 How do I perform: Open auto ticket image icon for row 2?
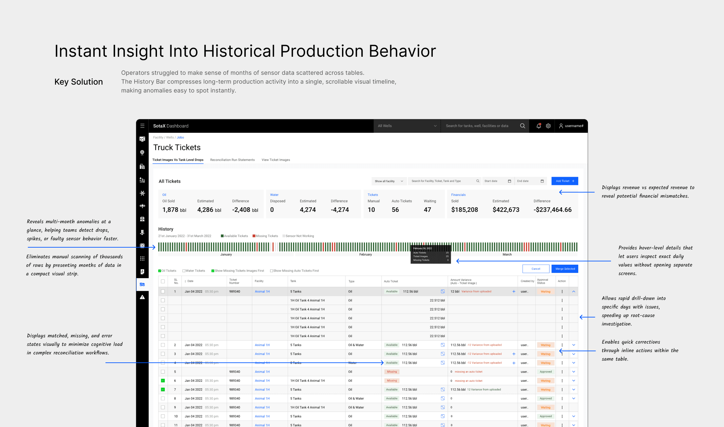[443, 345]
